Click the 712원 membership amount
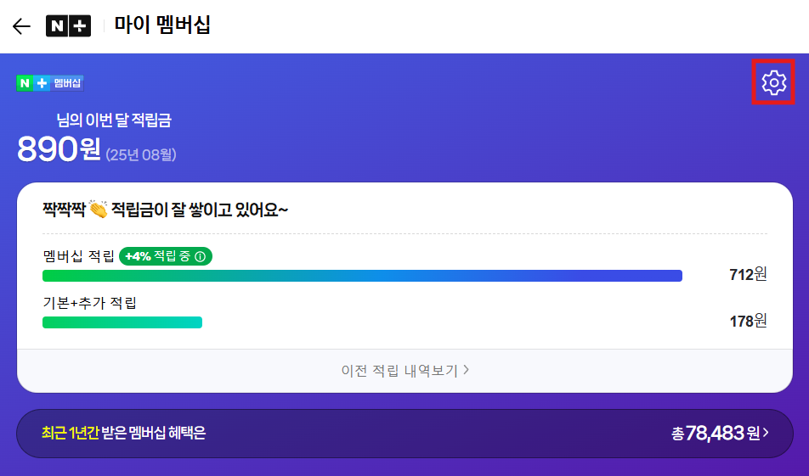This screenshot has width=809, height=476. click(748, 274)
